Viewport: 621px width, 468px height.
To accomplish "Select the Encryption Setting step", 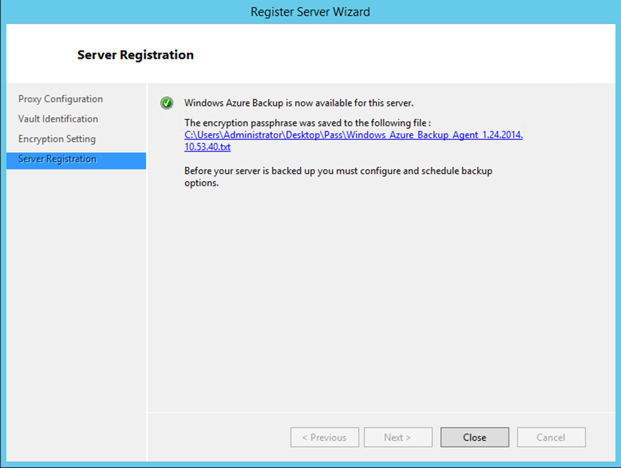I will pos(57,139).
